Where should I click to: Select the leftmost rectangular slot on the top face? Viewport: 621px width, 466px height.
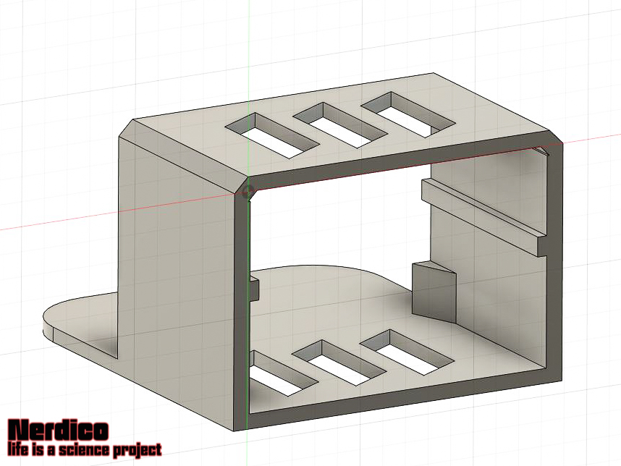pos(272,136)
